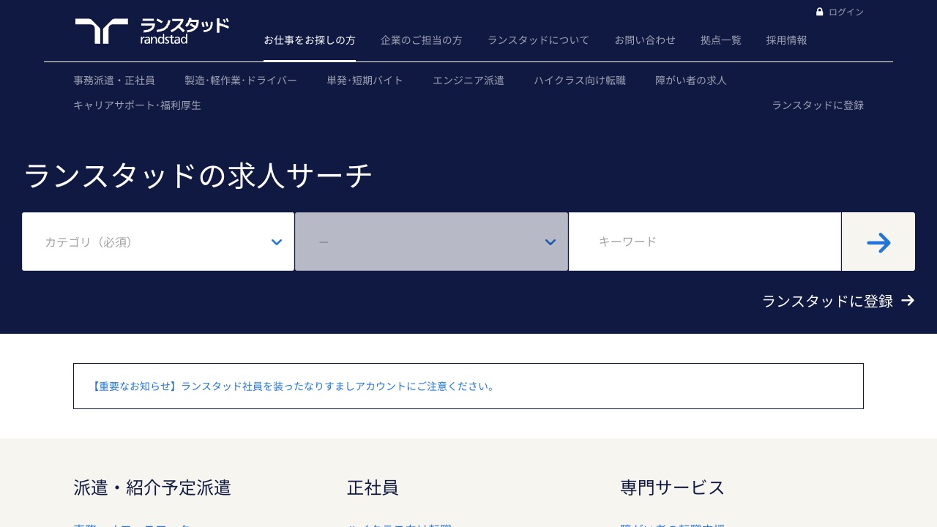Viewport: 937px width, 527px height.
Task: Open 拠点一覧 menu item
Action: [721, 40]
